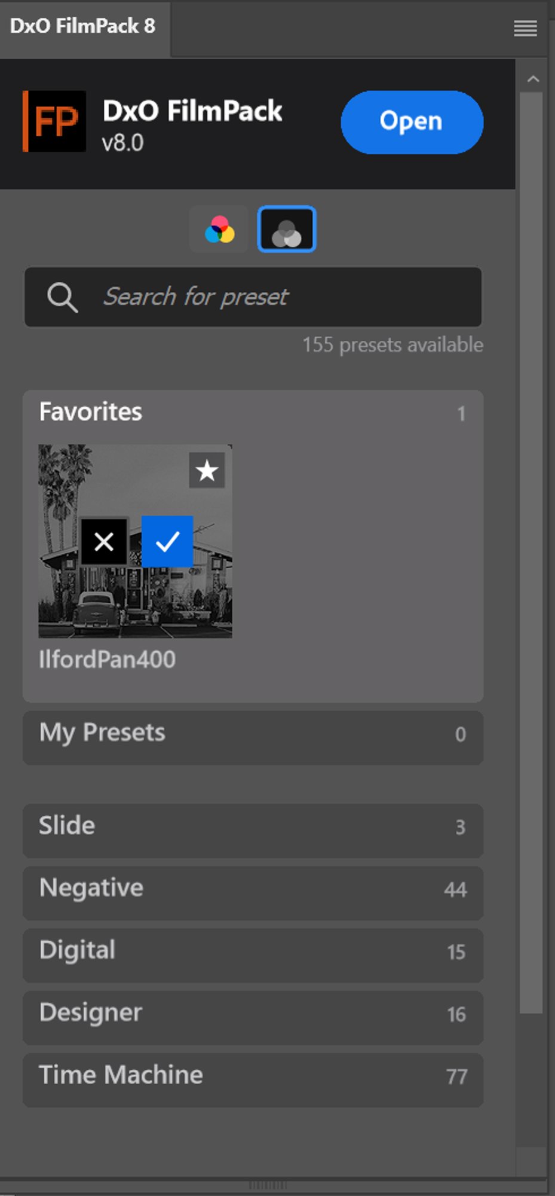Click the DxO FilmPack FP logo icon
Image resolution: width=555 pixels, height=1196 pixels.
coord(54,121)
